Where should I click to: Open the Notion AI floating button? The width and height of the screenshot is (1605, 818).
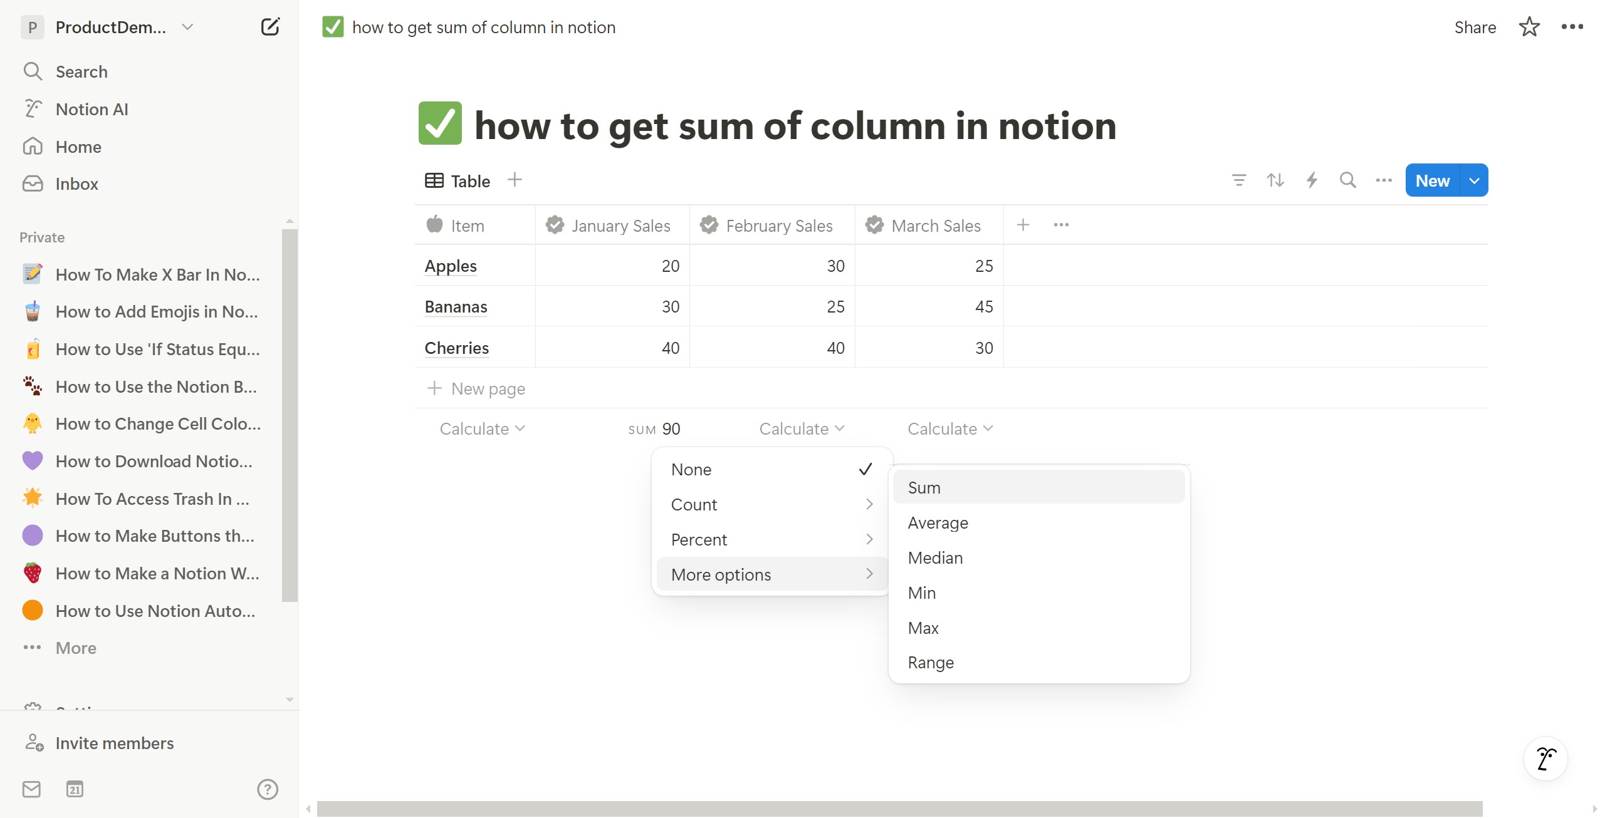[1546, 758]
